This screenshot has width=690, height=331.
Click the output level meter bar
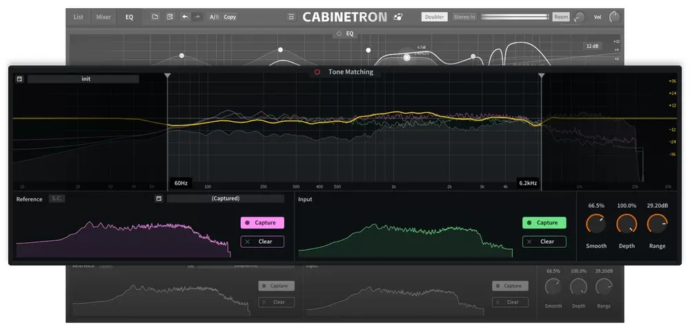tap(515, 17)
